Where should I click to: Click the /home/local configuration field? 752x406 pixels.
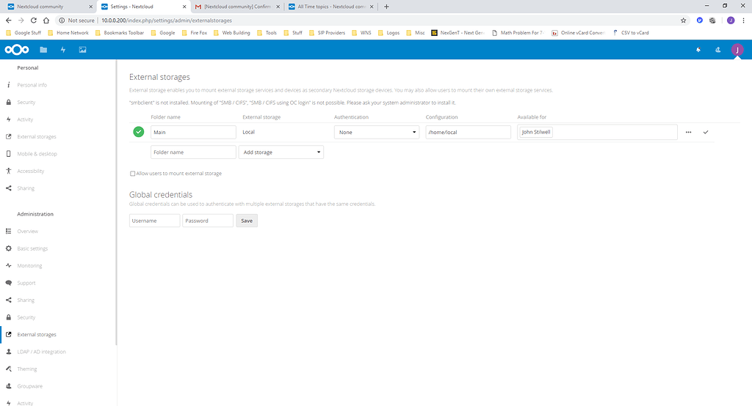pos(468,132)
